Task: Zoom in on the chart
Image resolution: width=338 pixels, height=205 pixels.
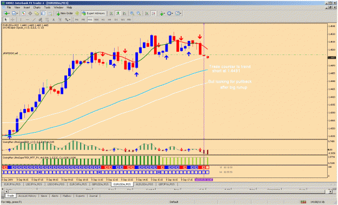Action: (x=132, y=13)
